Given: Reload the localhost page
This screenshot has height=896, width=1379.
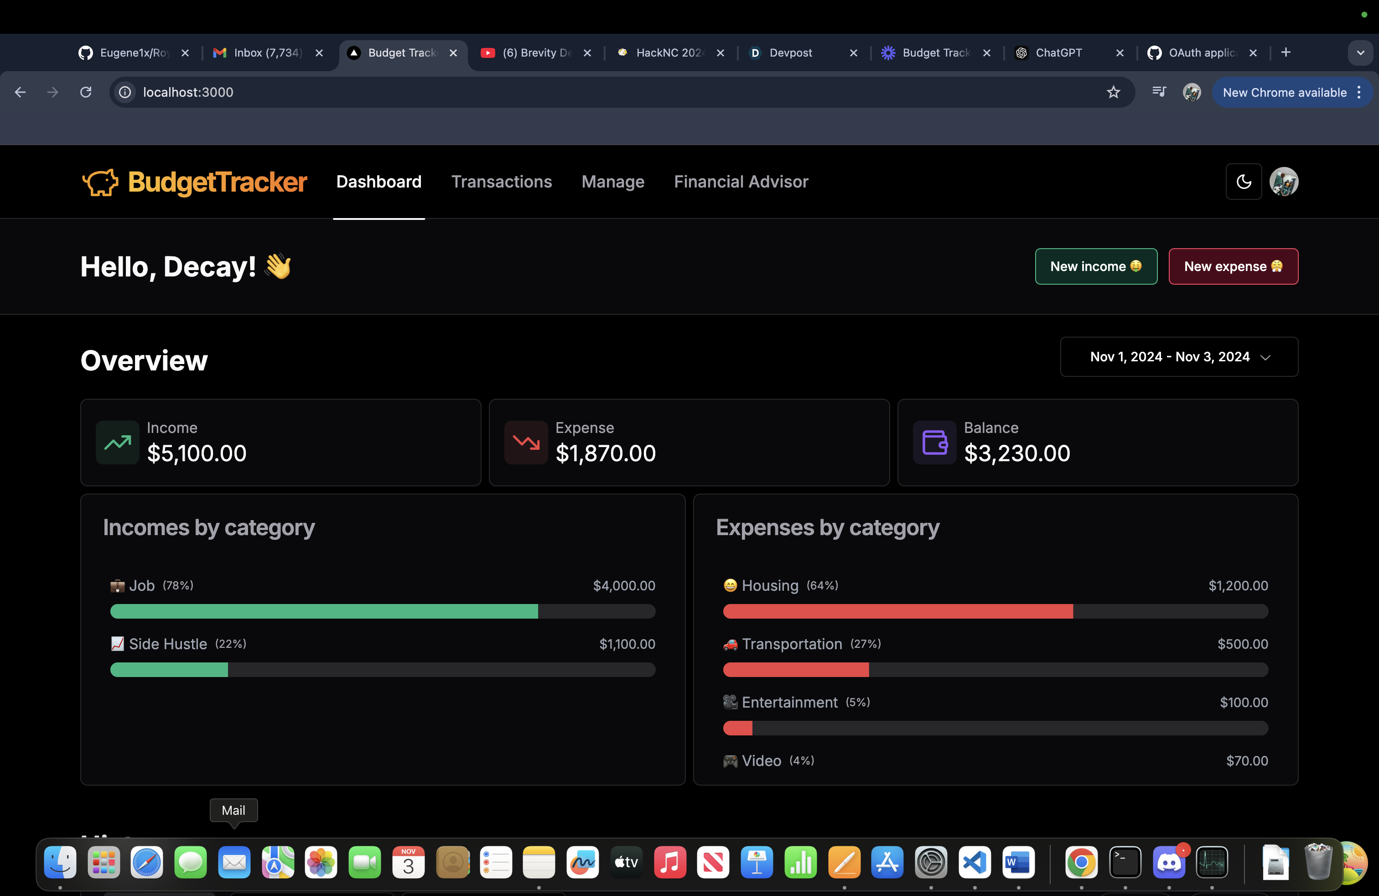Looking at the screenshot, I should point(86,92).
